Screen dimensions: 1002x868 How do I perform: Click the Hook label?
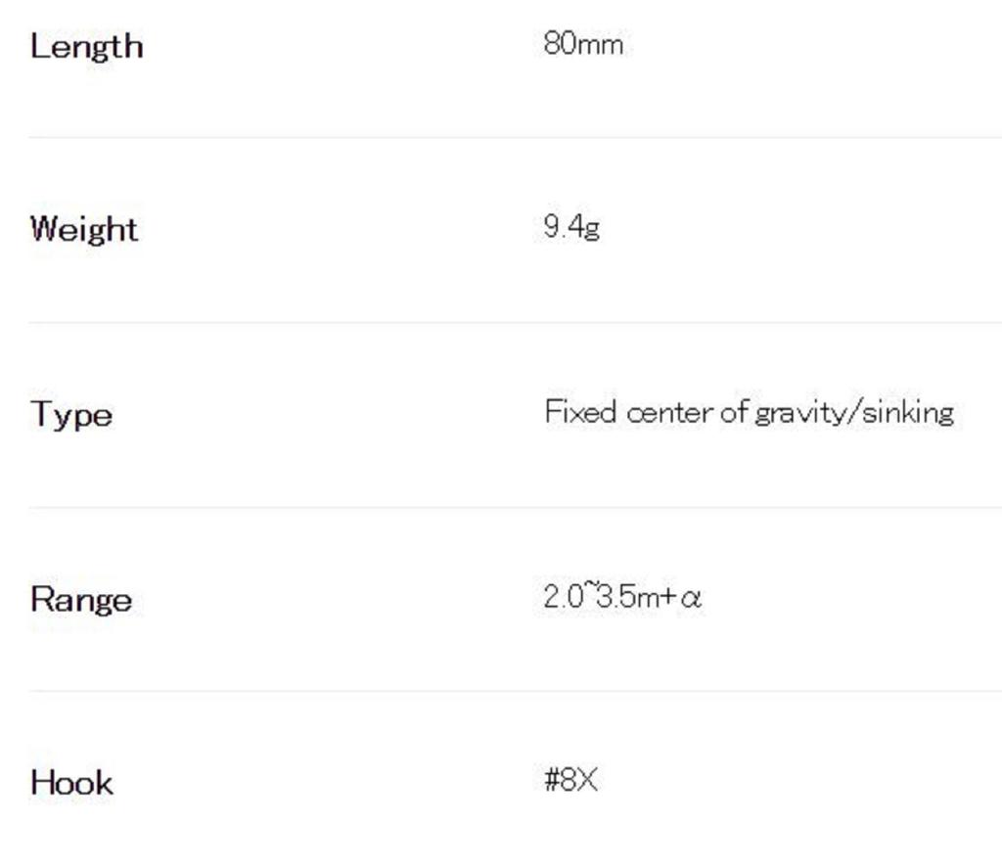click(71, 783)
